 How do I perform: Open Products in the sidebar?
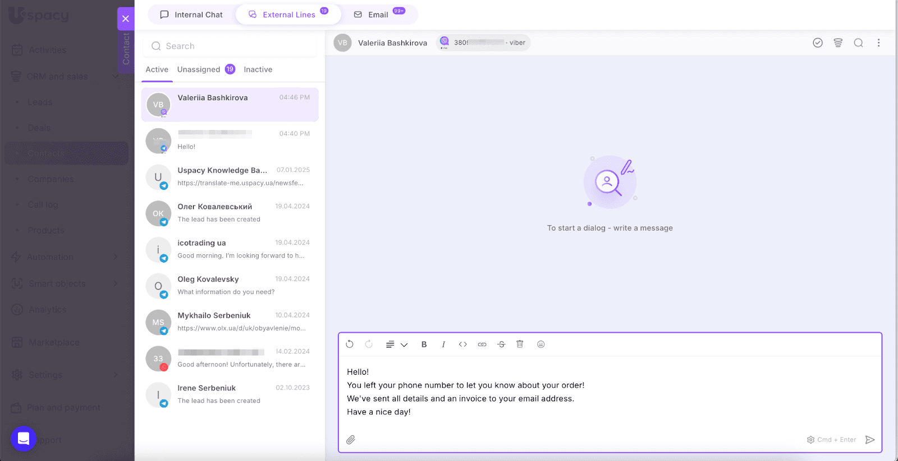[x=46, y=230]
